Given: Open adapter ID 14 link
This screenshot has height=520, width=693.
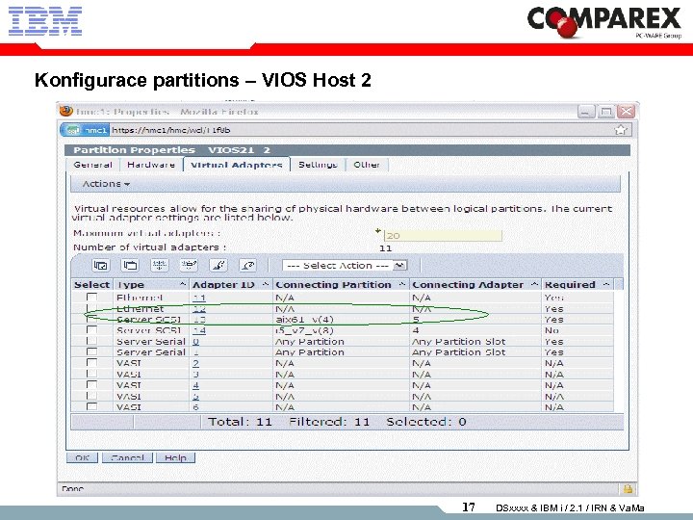Looking at the screenshot, I should tap(199, 330).
